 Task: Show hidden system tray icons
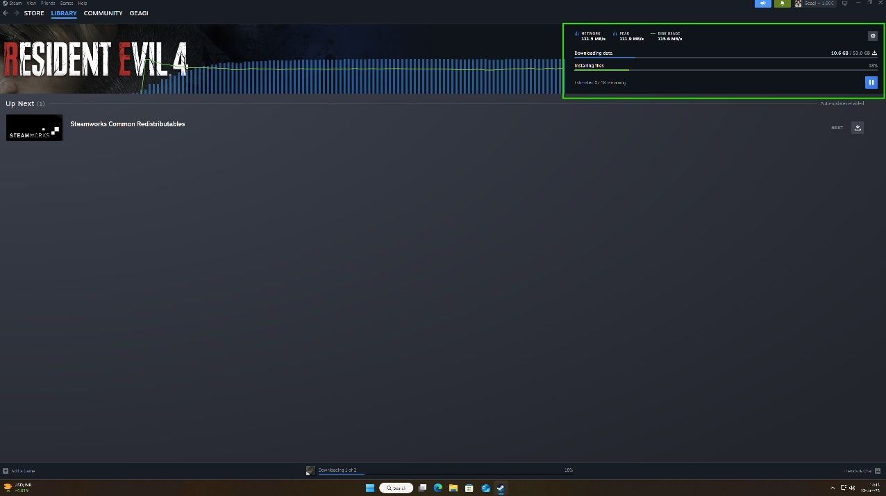(x=833, y=488)
